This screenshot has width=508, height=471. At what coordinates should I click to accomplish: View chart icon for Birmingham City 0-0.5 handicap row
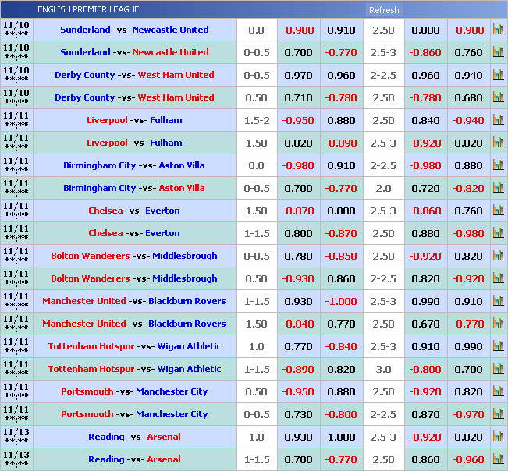click(x=498, y=189)
